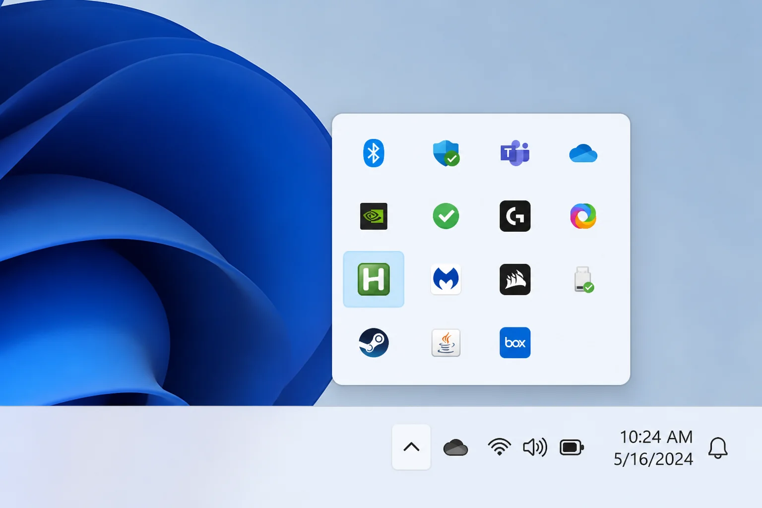Click the gray OneDrive taskbar cloud
This screenshot has width=762, height=508.
tap(455, 447)
